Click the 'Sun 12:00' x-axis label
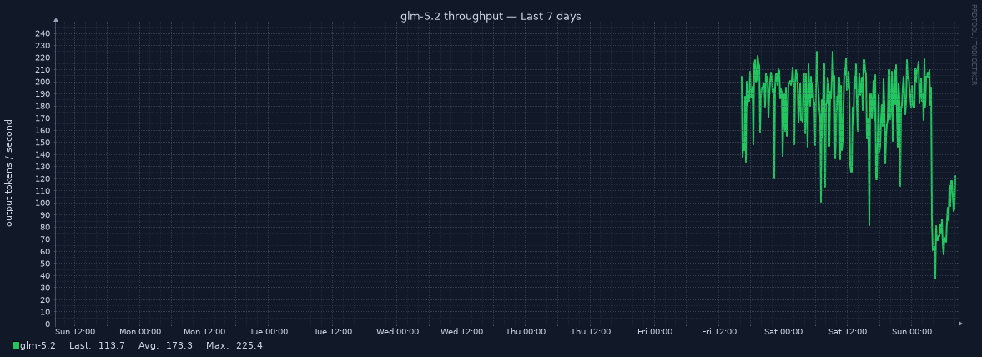The height and width of the screenshot is (357, 982). pos(75,332)
